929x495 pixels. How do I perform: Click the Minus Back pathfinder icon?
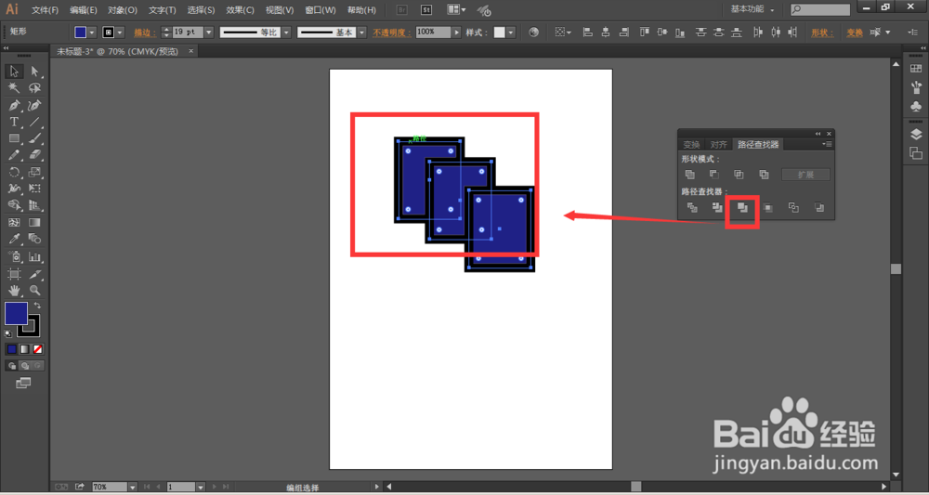tap(818, 208)
